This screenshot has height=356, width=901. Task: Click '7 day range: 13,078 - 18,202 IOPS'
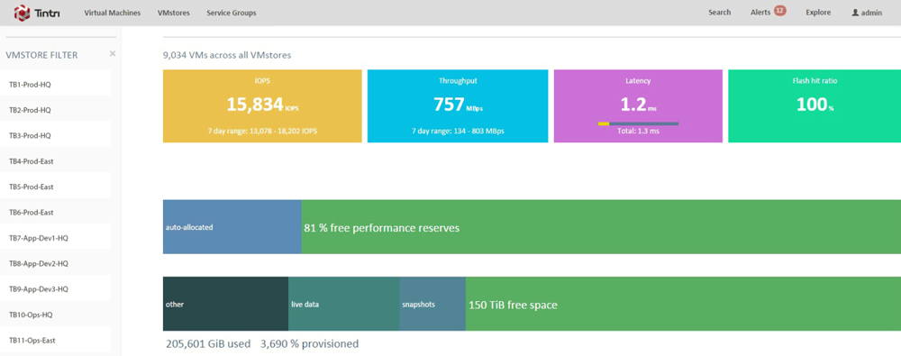(x=262, y=131)
